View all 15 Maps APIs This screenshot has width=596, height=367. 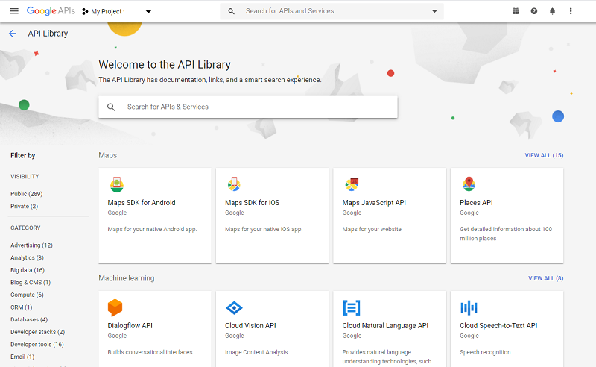544,155
